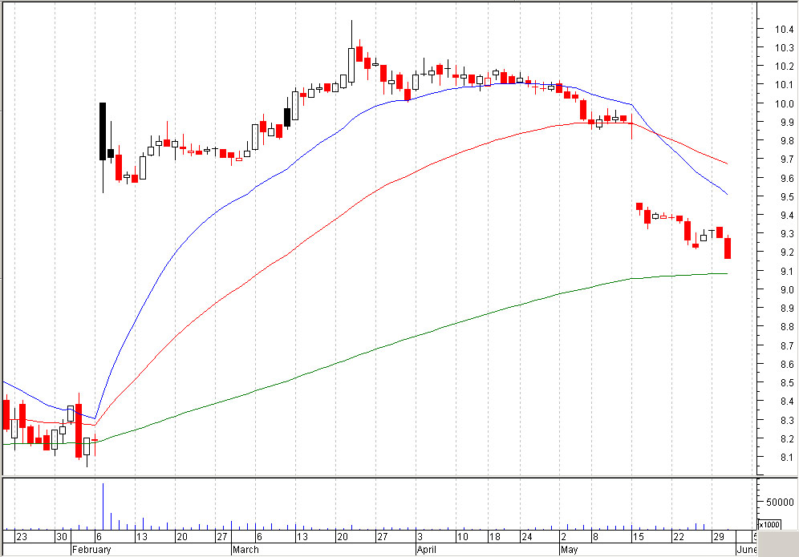Click the date label 15 in May
Image resolution: width=799 pixels, height=557 pixels.
638,537
